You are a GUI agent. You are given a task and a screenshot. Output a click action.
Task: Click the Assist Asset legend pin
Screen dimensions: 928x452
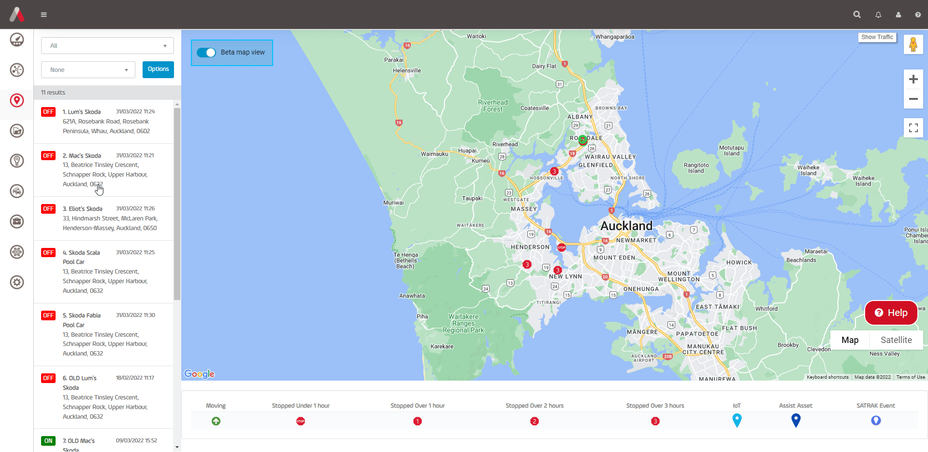[796, 420]
